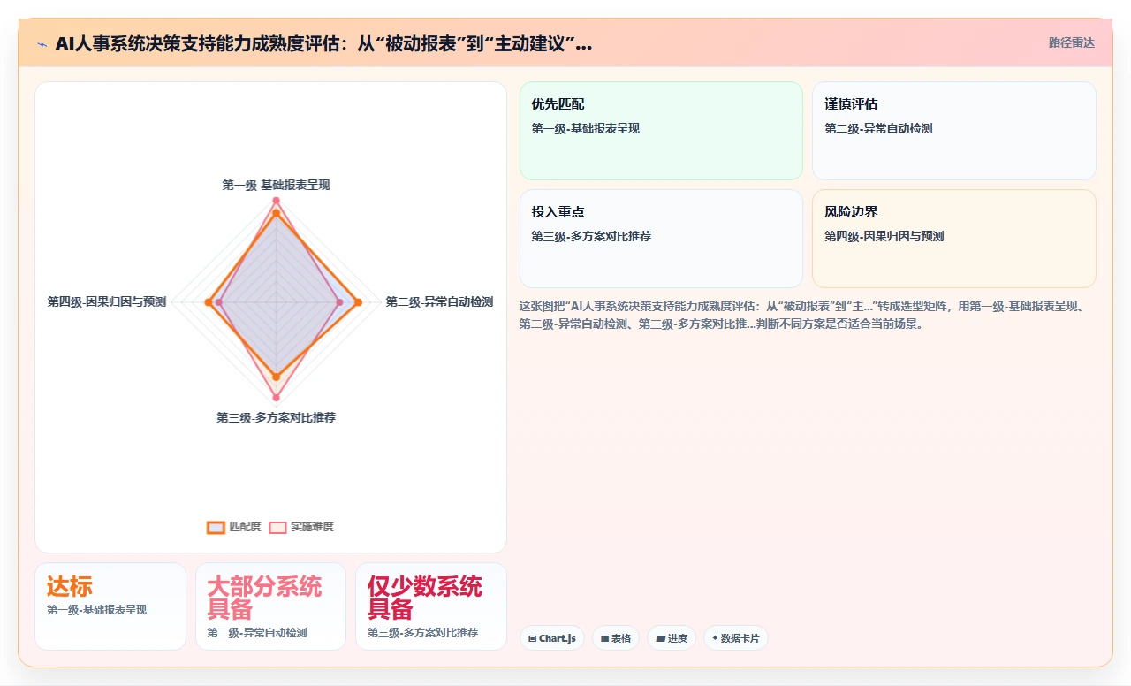
Task: Click the pink bottom radar data point
Action: coord(276,398)
